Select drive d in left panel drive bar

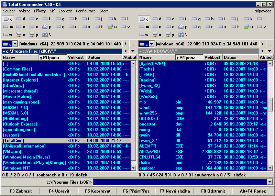[x=21, y=19]
